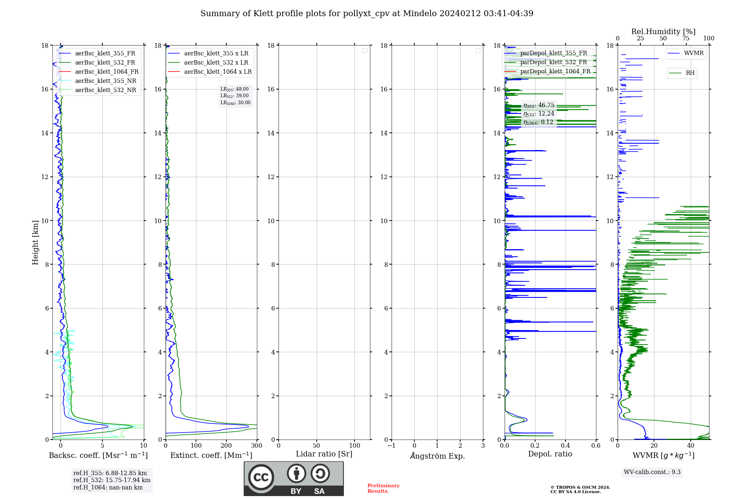Click the Lidar ratio [Sr] axis label
The image size is (734, 499).
pyautogui.click(x=324, y=454)
